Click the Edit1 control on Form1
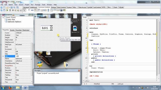Viewport: 161px width, 90px height. [45, 28]
